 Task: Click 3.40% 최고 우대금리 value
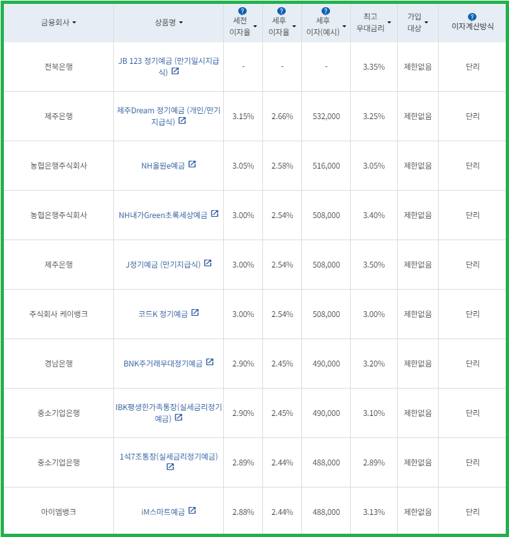pos(374,215)
